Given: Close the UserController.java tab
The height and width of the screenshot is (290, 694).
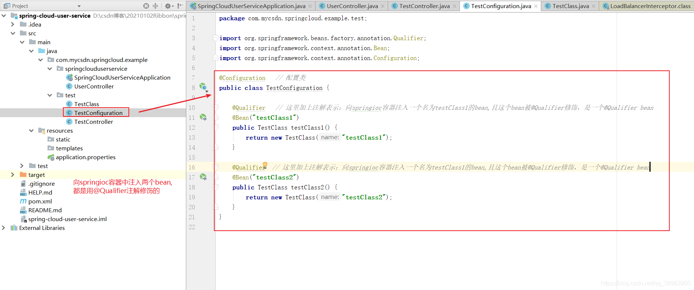Looking at the screenshot, I should tap(383, 6).
